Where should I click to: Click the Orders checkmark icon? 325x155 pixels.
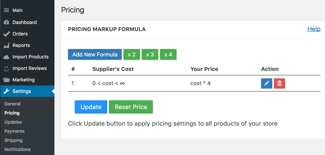[x=6, y=34]
